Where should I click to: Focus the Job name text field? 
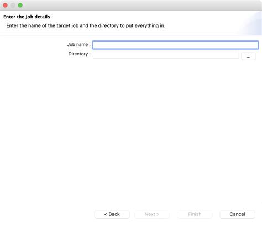point(175,45)
